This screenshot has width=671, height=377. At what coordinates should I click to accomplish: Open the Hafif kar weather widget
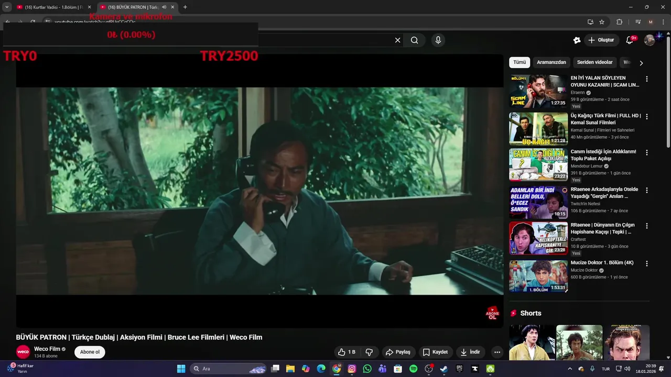21,369
